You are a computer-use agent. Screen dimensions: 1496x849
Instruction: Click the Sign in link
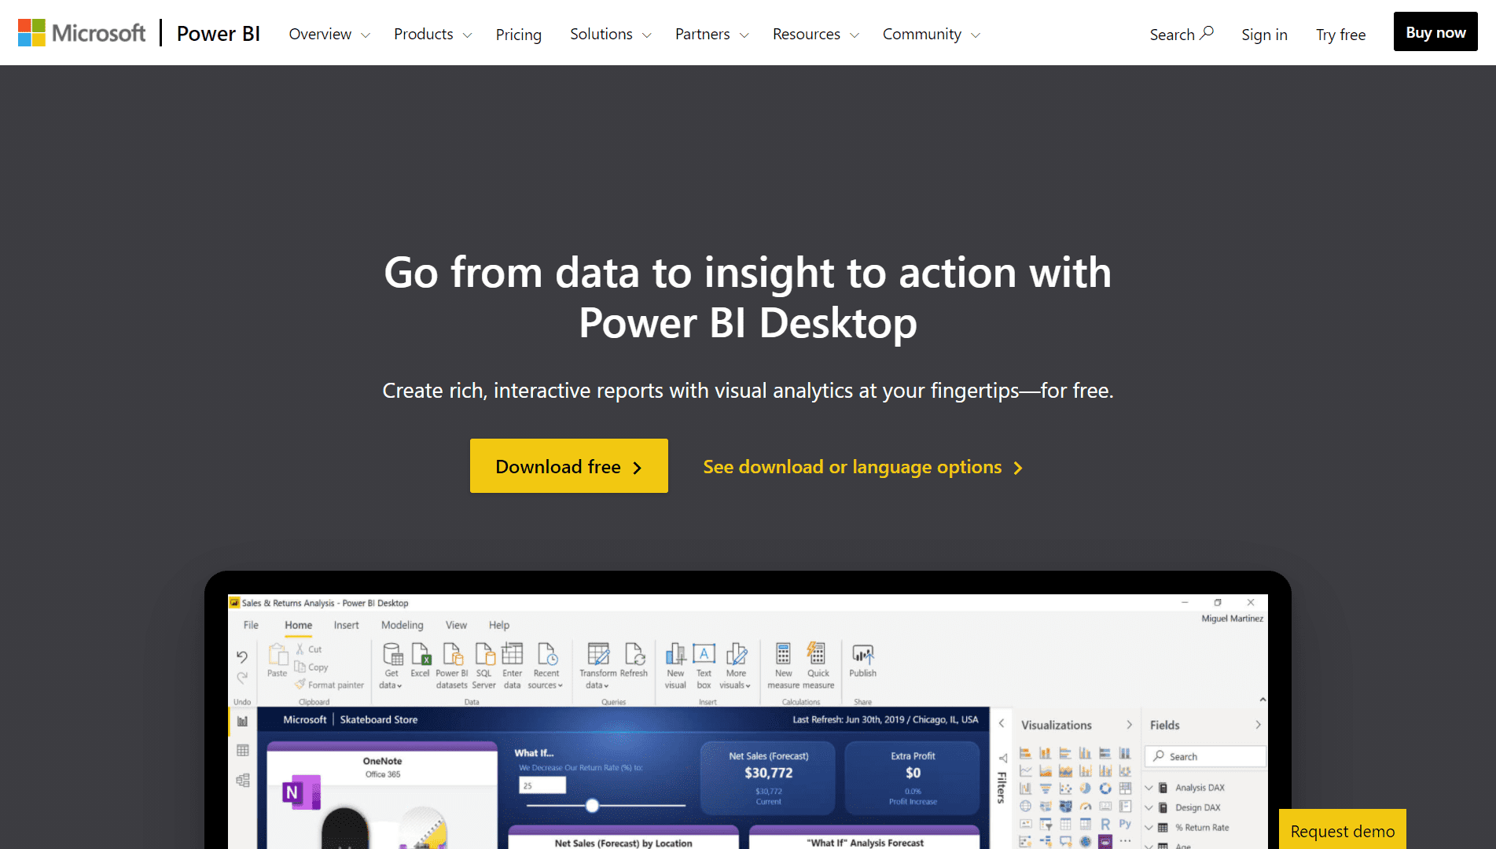(x=1264, y=35)
